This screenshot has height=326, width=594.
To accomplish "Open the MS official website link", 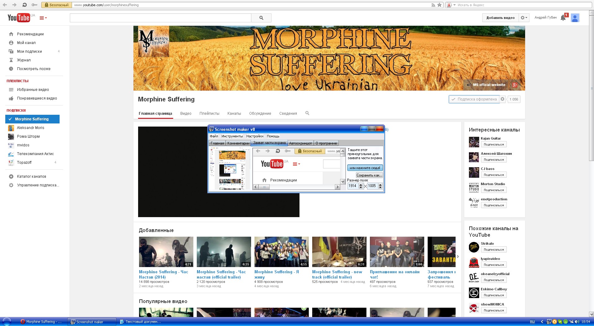I will pos(489,85).
